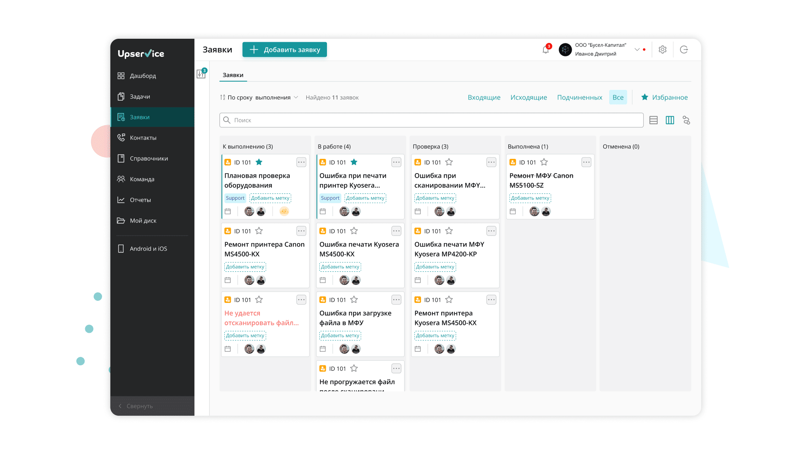Click Отменена (0) column header

click(621, 147)
